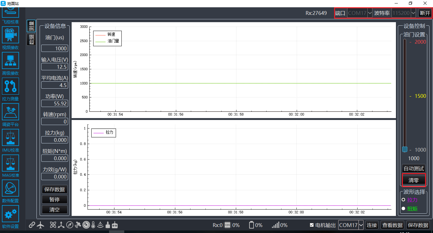
Task: Switch to the 测量 vertical tab
Action: 31,26
